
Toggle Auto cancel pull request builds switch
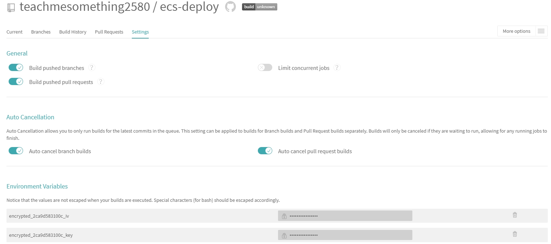point(265,151)
